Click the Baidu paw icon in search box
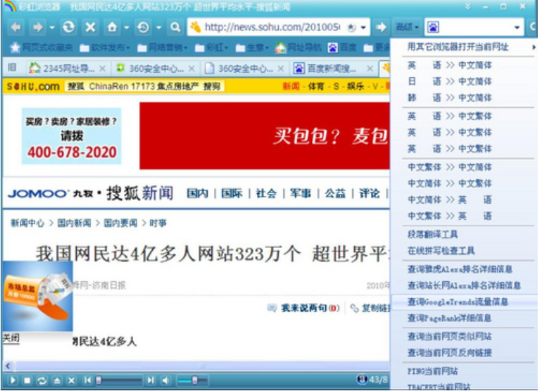This screenshot has width=539, height=391. [433, 27]
